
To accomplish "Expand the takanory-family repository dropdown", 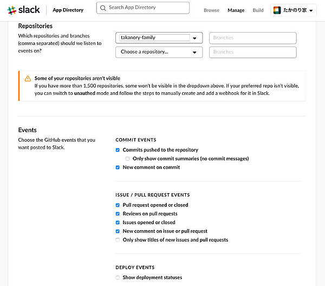I will [x=194, y=38].
